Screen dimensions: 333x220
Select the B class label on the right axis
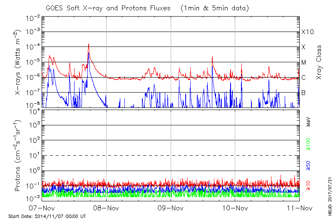[303, 93]
